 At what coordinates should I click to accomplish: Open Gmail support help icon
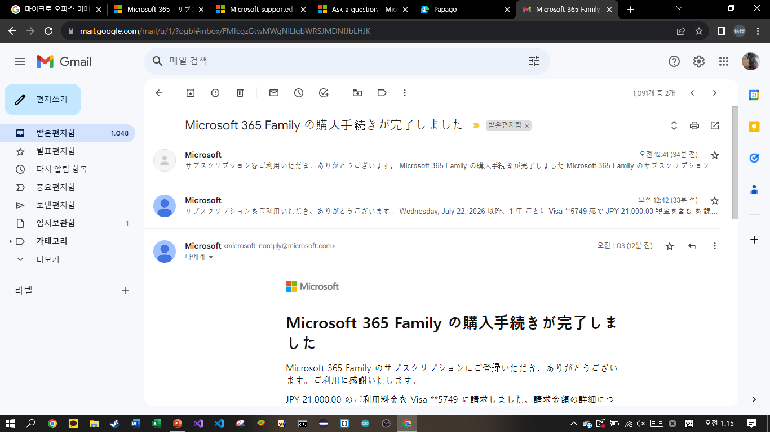pyautogui.click(x=674, y=61)
